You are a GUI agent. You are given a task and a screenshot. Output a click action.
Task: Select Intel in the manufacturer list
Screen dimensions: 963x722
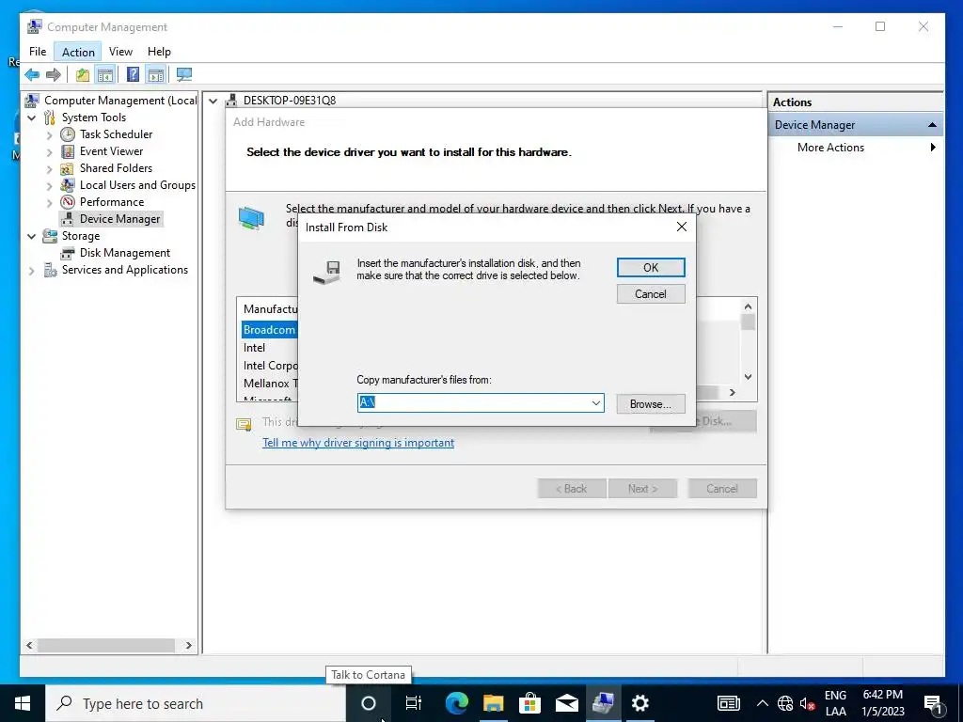pos(254,348)
